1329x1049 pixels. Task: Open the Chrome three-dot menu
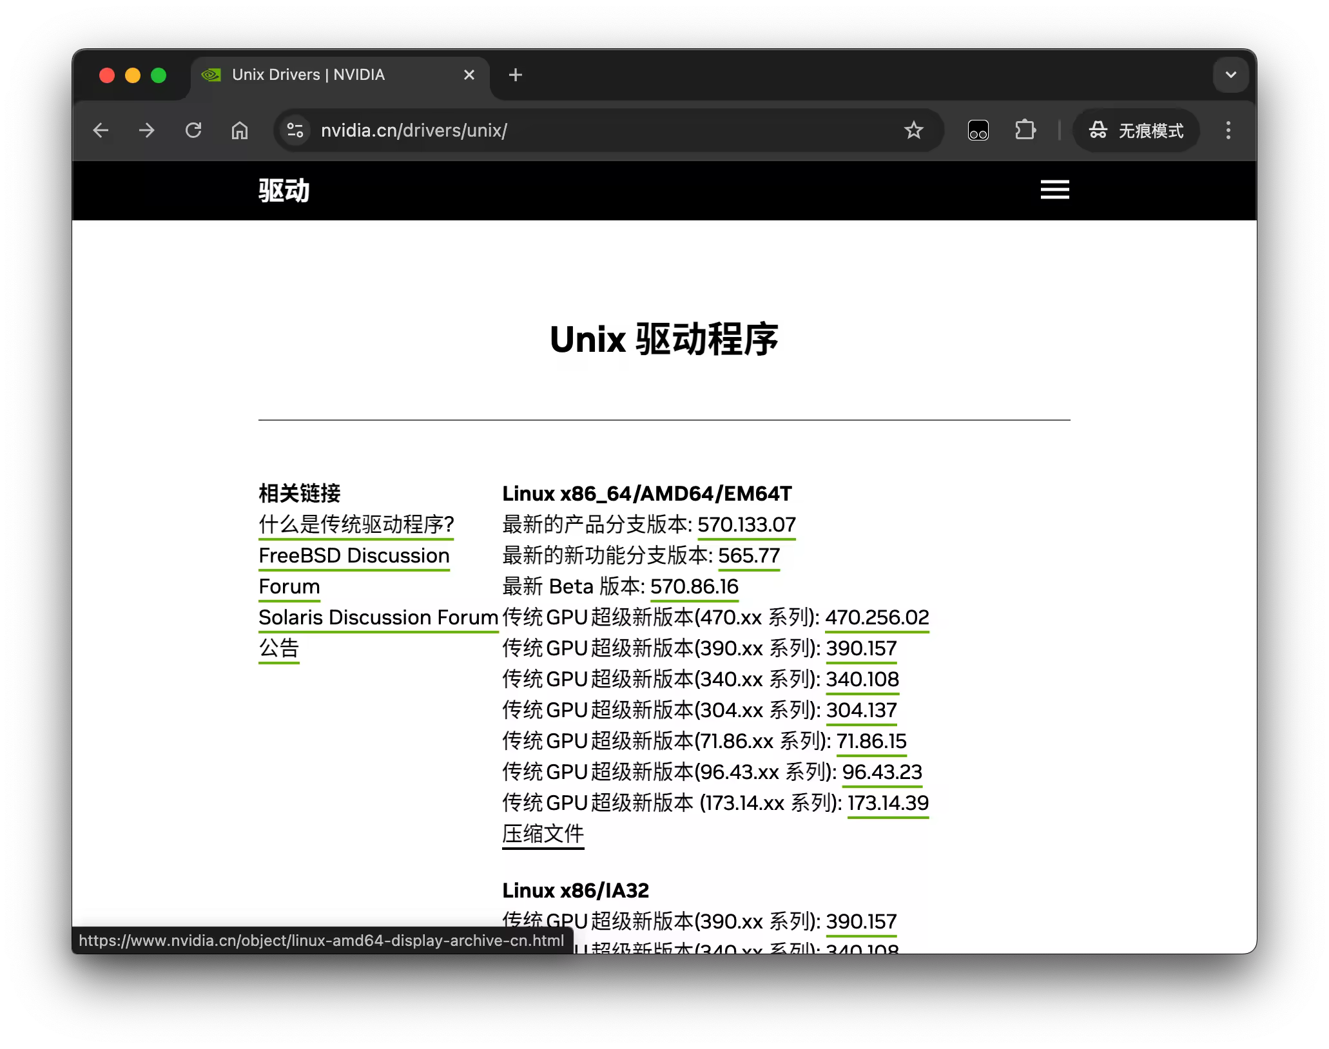[x=1228, y=131]
